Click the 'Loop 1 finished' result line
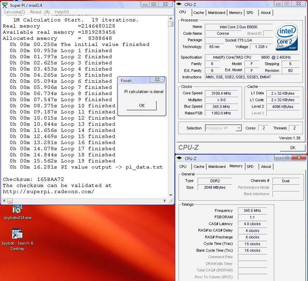308x281 pixels. [61, 51]
